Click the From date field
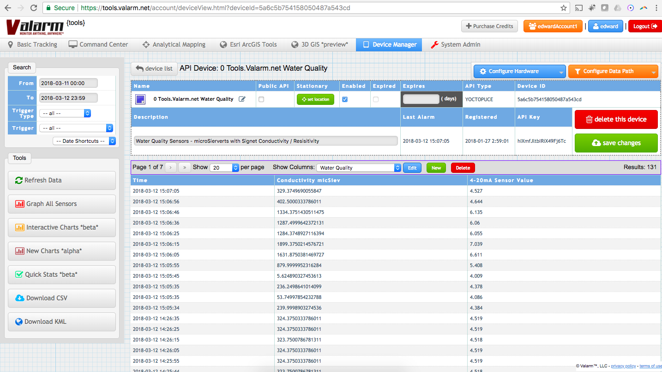Image resolution: width=662 pixels, height=372 pixels. pos(68,83)
